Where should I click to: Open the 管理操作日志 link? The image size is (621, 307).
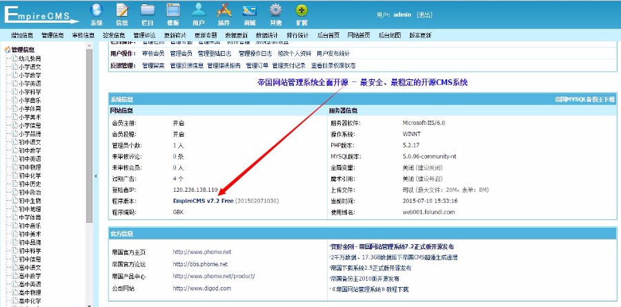pyautogui.click(x=255, y=54)
